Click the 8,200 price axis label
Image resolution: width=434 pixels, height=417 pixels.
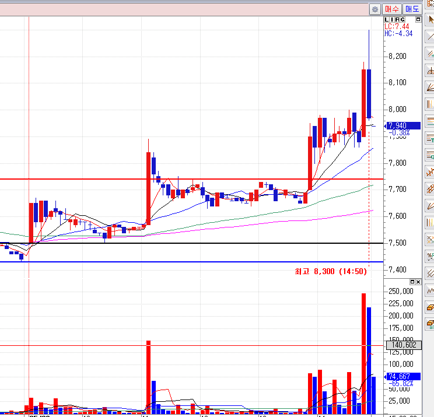pos(397,56)
